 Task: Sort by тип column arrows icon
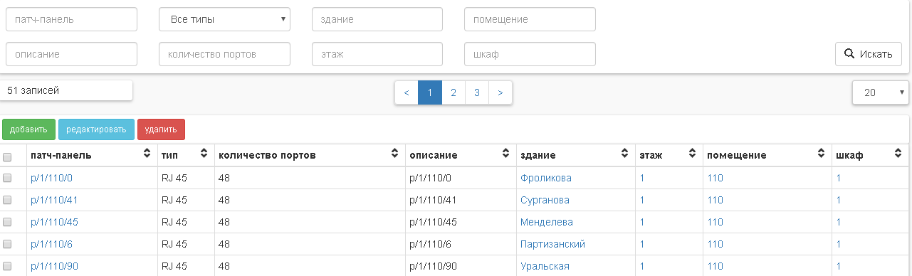tap(203, 154)
